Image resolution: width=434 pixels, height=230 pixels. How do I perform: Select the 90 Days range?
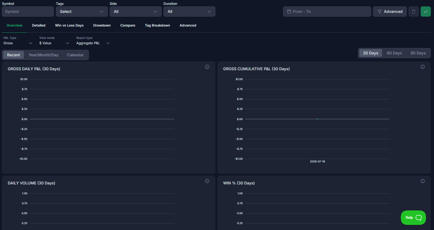click(418, 53)
